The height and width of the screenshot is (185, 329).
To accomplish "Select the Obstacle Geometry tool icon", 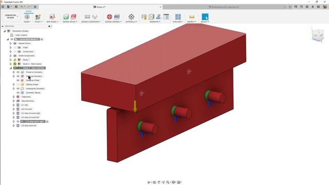I will click(74, 17).
